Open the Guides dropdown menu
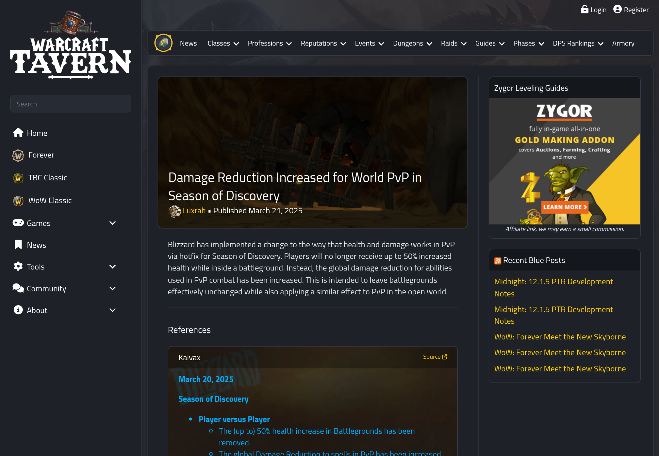The height and width of the screenshot is (456, 659). click(490, 43)
